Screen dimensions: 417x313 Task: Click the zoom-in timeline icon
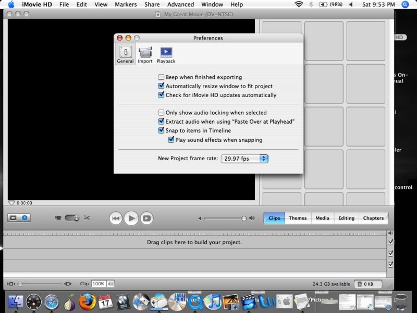click(x=68, y=284)
